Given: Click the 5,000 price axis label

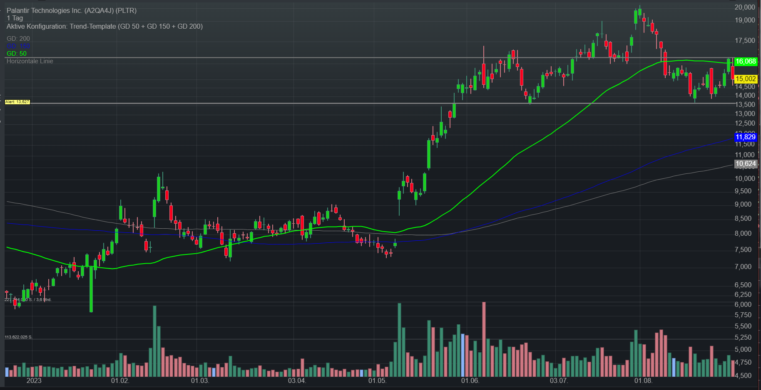Looking at the screenshot, I should tap(743, 349).
